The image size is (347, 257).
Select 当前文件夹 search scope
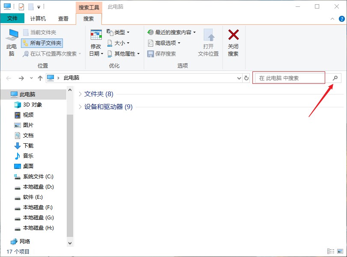40,32
